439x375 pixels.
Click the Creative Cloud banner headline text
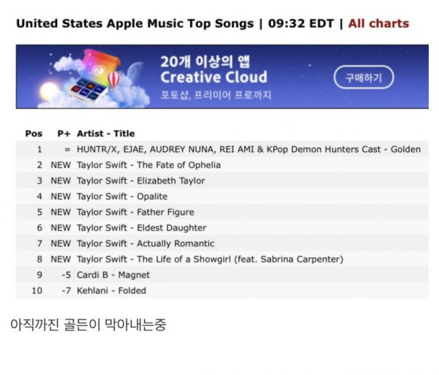(x=214, y=77)
